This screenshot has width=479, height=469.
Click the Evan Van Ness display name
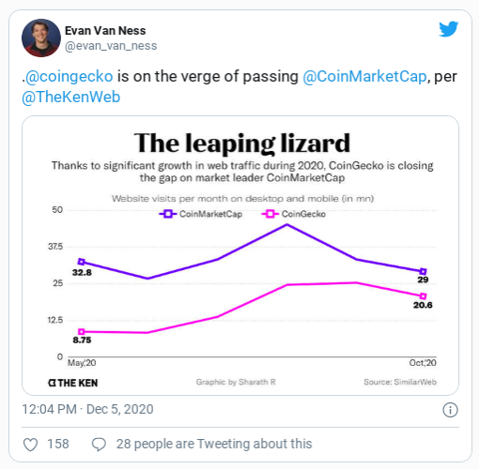coord(105,31)
